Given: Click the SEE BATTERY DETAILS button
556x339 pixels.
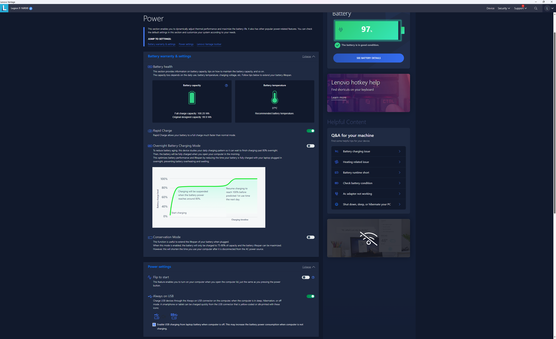Looking at the screenshot, I should click(x=368, y=58).
